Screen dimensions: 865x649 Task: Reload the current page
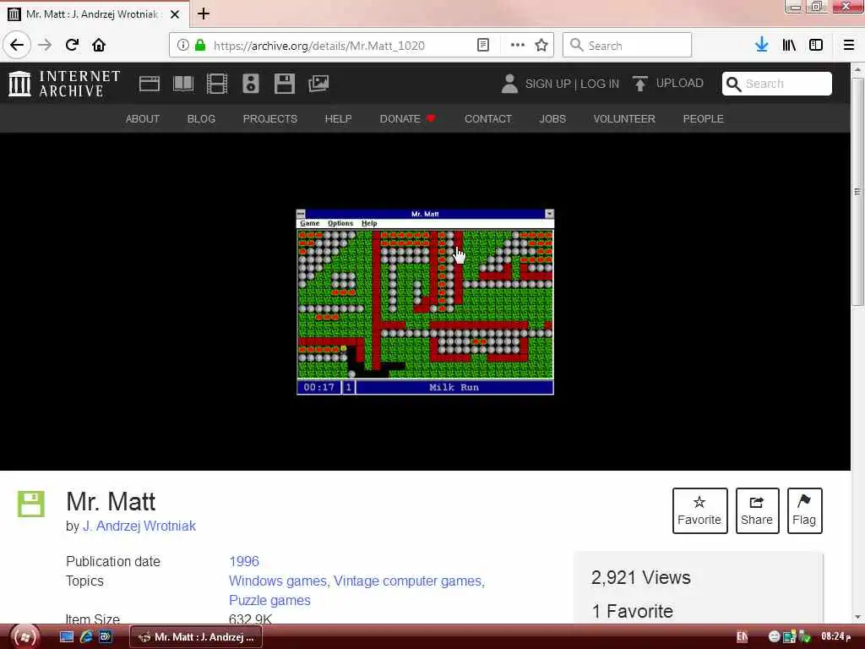(72, 45)
